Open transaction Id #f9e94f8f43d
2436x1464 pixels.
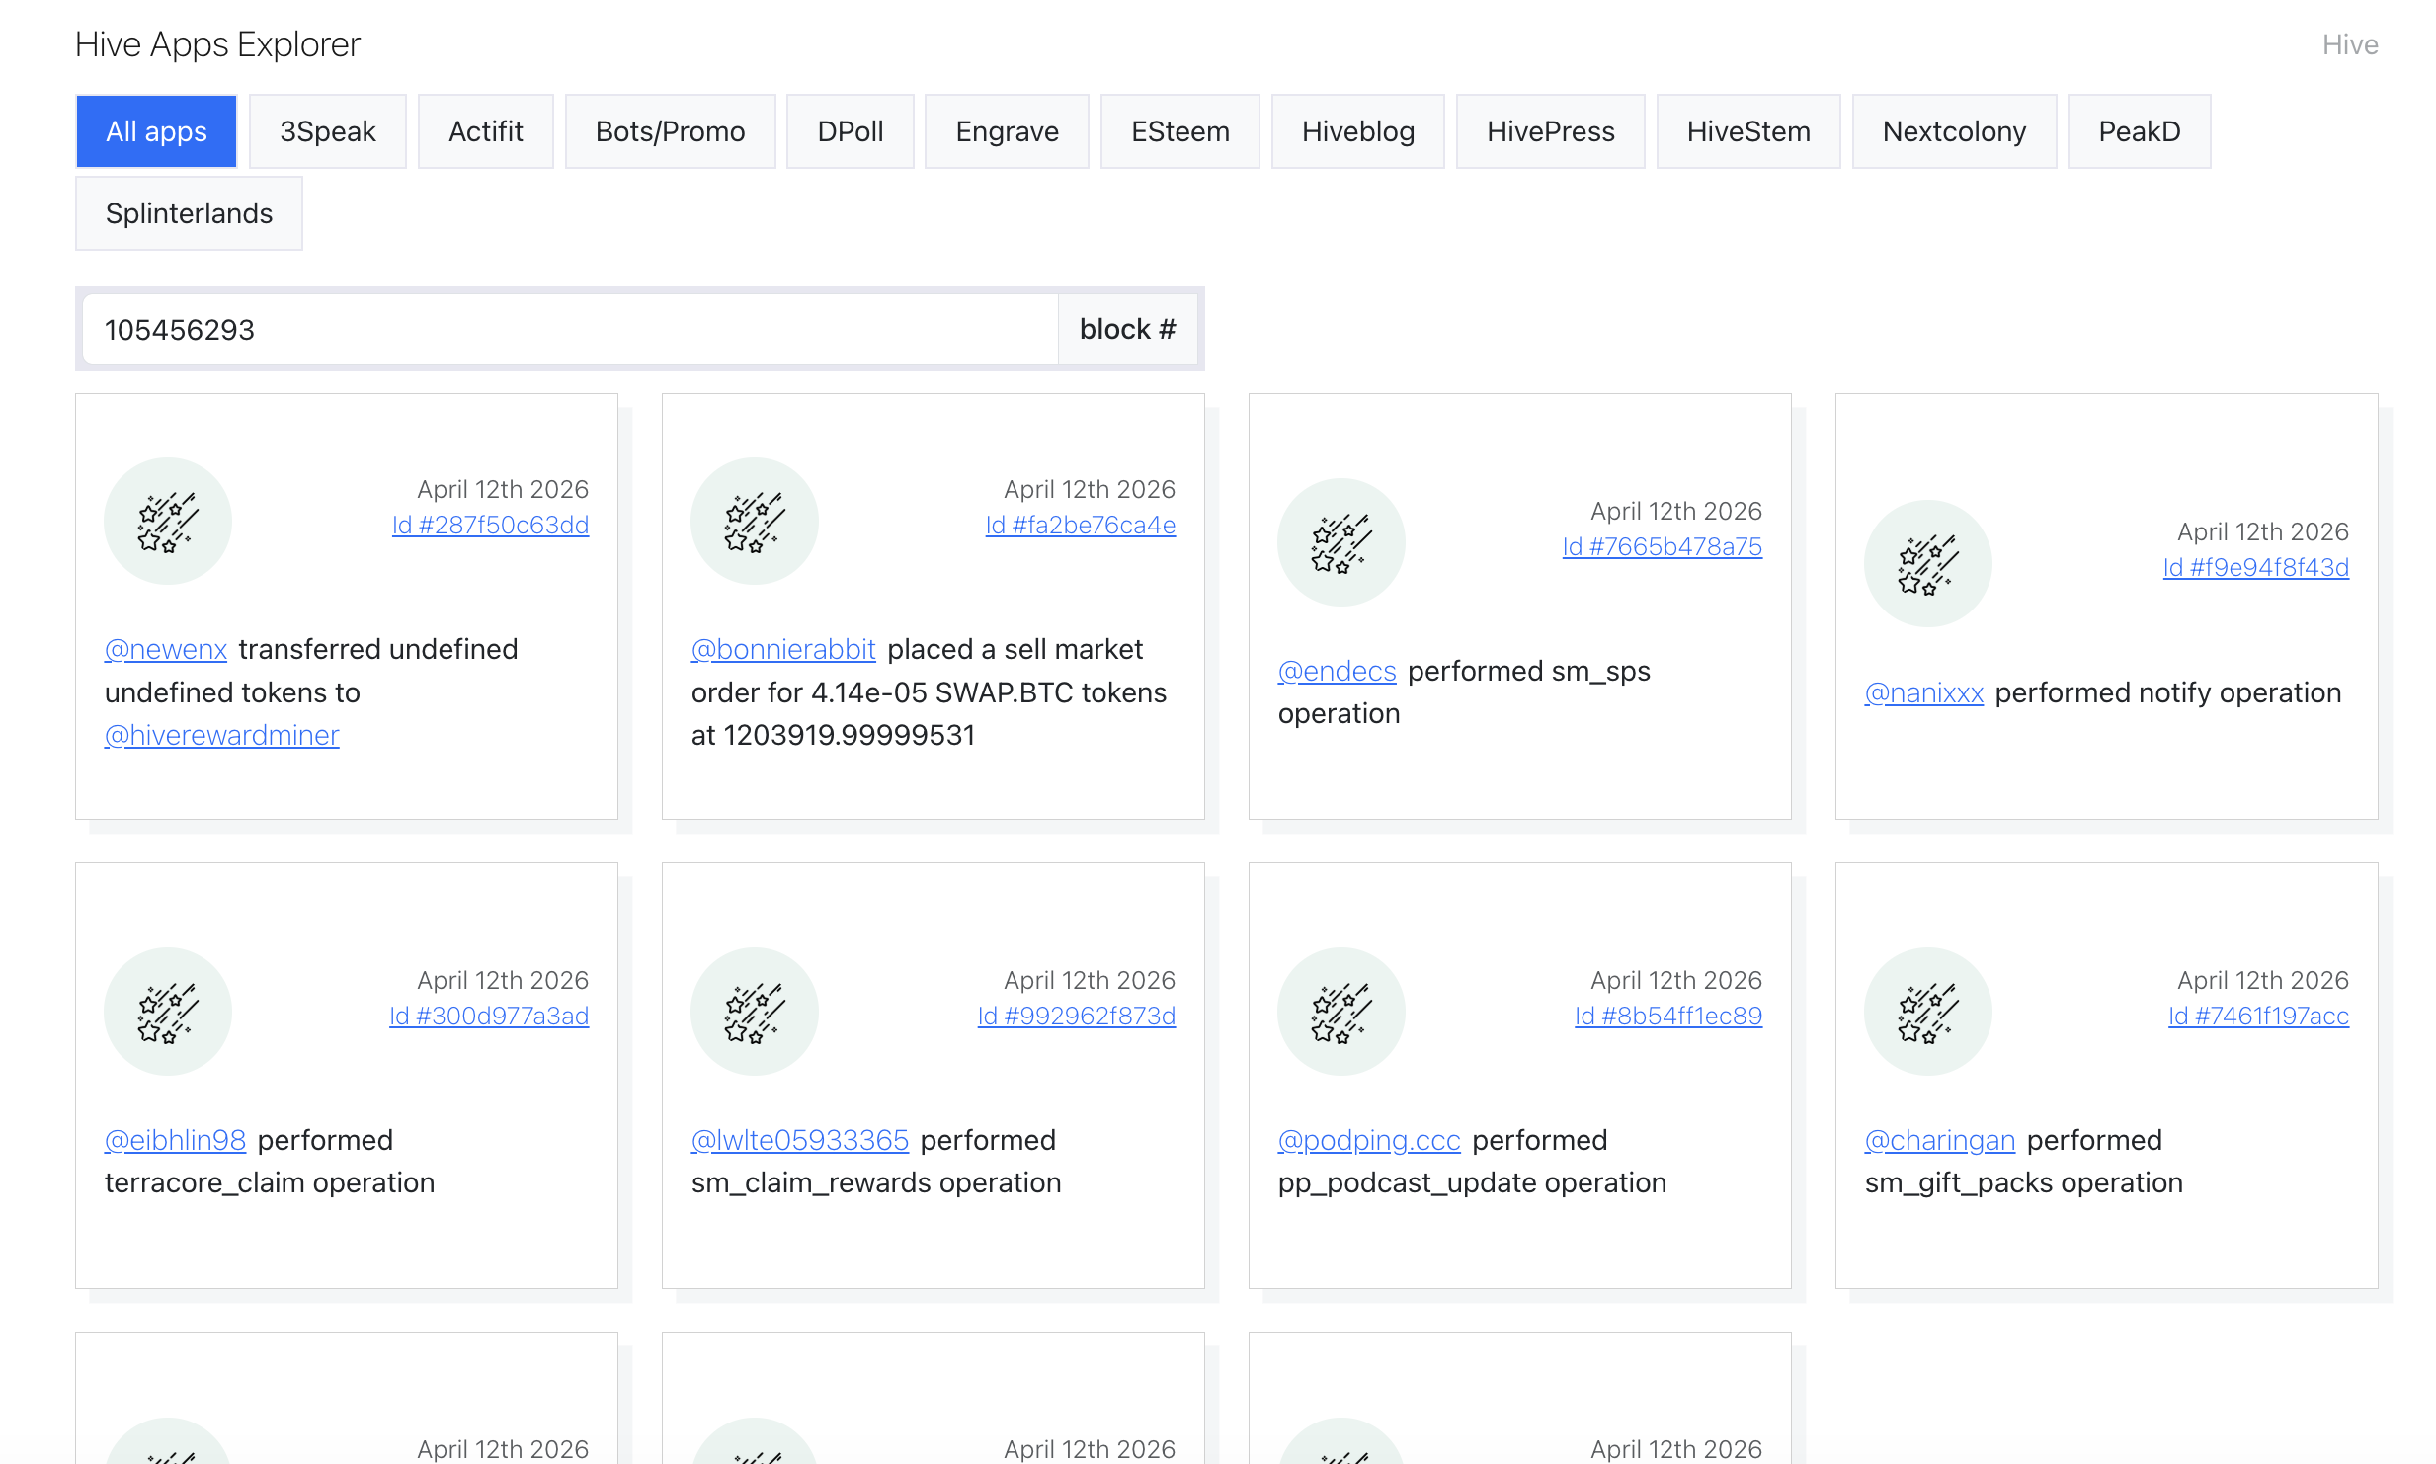[2256, 567]
